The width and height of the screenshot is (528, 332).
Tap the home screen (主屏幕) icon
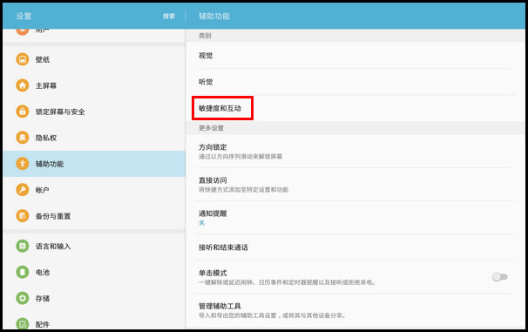23,85
